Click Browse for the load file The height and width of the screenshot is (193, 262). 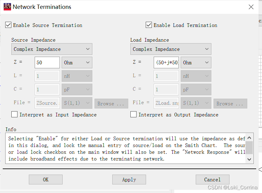[x=230, y=104]
